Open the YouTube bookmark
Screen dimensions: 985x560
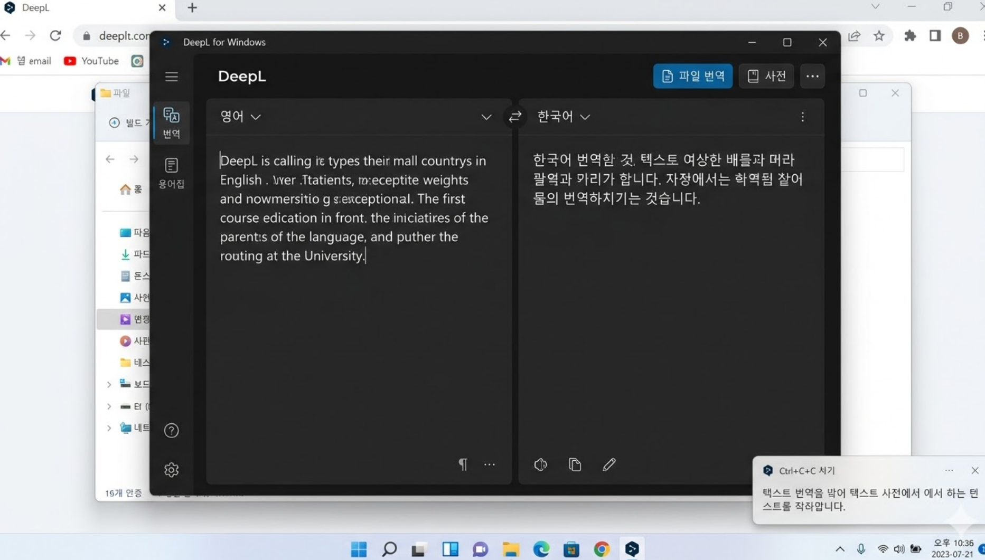tap(91, 61)
